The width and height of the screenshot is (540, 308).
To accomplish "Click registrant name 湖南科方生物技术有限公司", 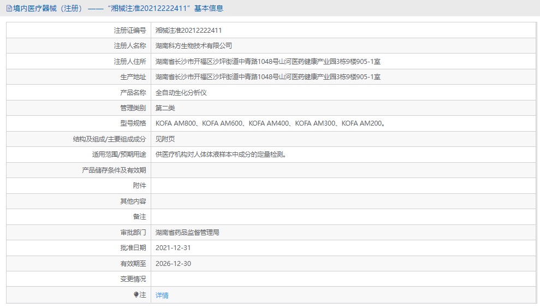I will [x=194, y=46].
